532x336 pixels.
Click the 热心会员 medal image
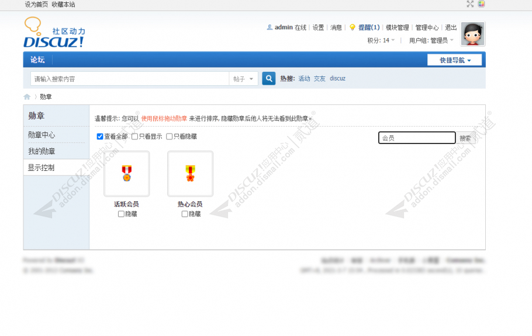tap(191, 173)
